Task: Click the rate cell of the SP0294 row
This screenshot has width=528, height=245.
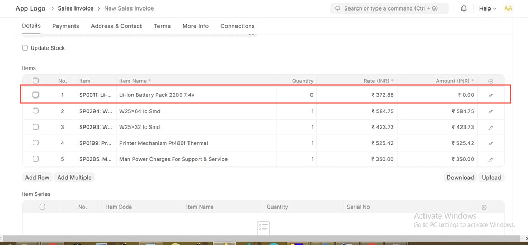Action: coord(356,111)
